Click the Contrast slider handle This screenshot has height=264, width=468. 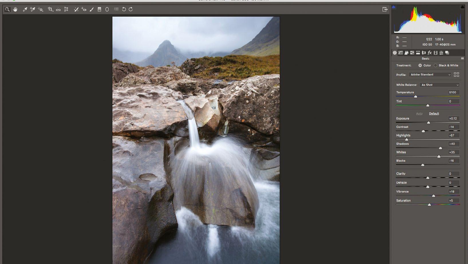423,131
